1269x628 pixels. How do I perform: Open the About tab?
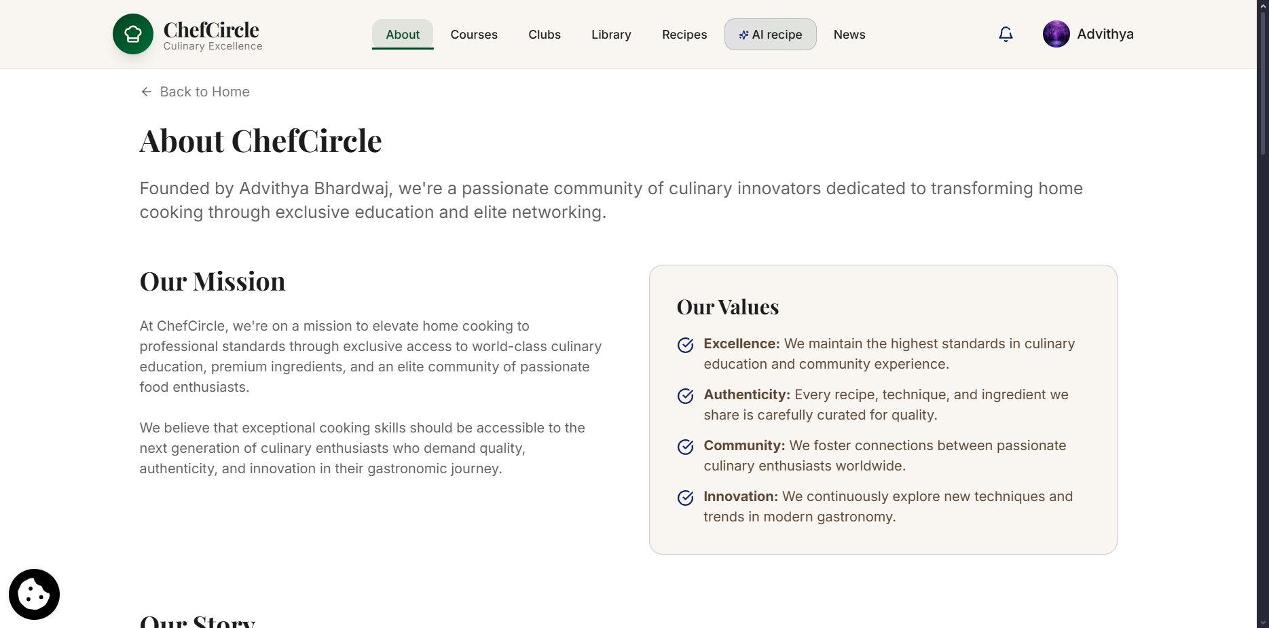tap(403, 35)
